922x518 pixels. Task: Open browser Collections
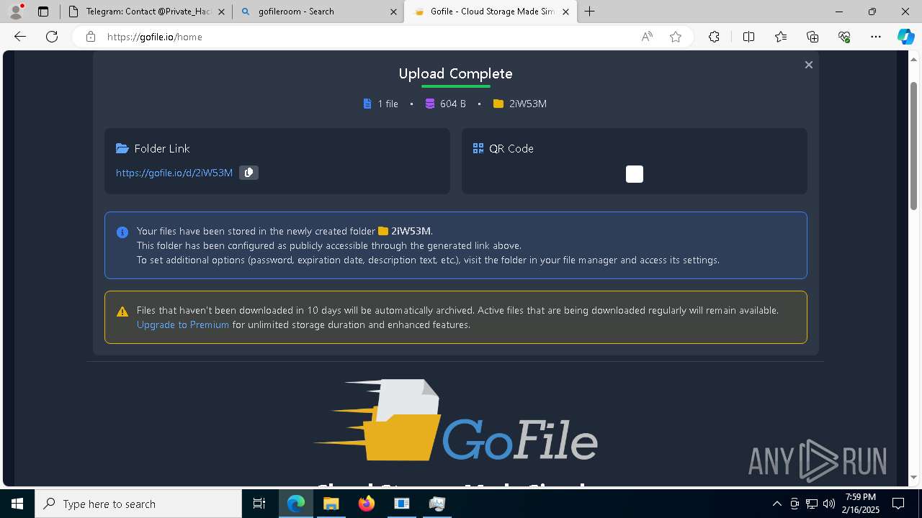tap(813, 37)
